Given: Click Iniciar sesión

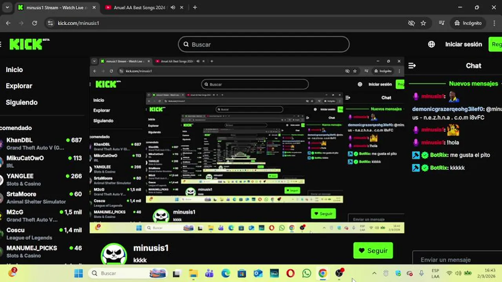Looking at the screenshot, I should pos(464,44).
